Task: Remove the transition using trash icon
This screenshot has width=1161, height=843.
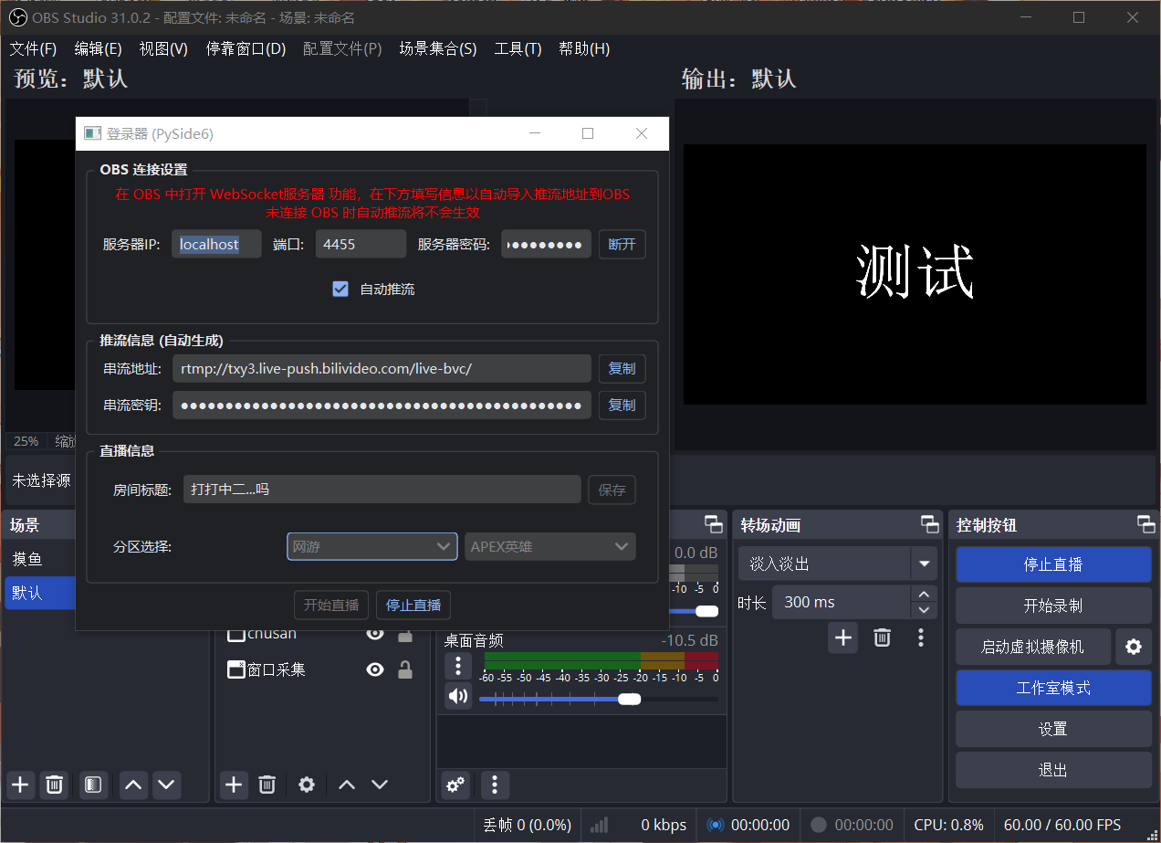Action: pos(882,638)
